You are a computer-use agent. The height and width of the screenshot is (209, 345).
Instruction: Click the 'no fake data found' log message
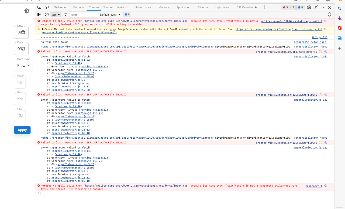click(x=54, y=42)
